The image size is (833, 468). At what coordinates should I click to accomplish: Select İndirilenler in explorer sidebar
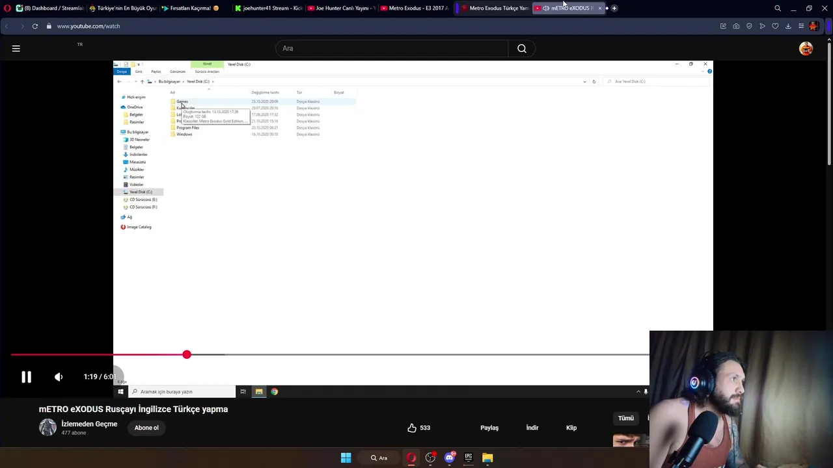(x=138, y=155)
